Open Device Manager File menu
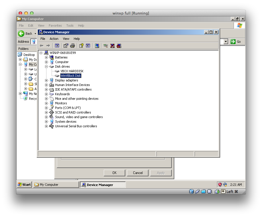 [x=43, y=39]
